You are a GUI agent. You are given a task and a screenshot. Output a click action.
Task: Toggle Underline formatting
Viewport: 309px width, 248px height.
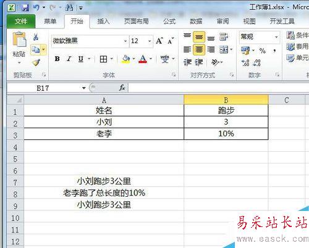pos(81,59)
